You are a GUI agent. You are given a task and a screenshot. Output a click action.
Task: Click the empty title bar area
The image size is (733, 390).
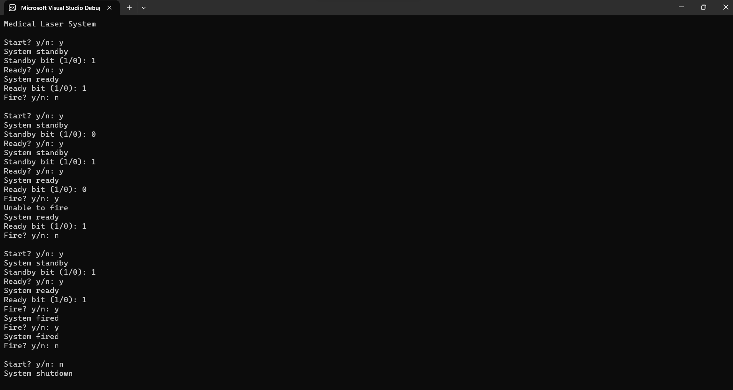[407, 8]
